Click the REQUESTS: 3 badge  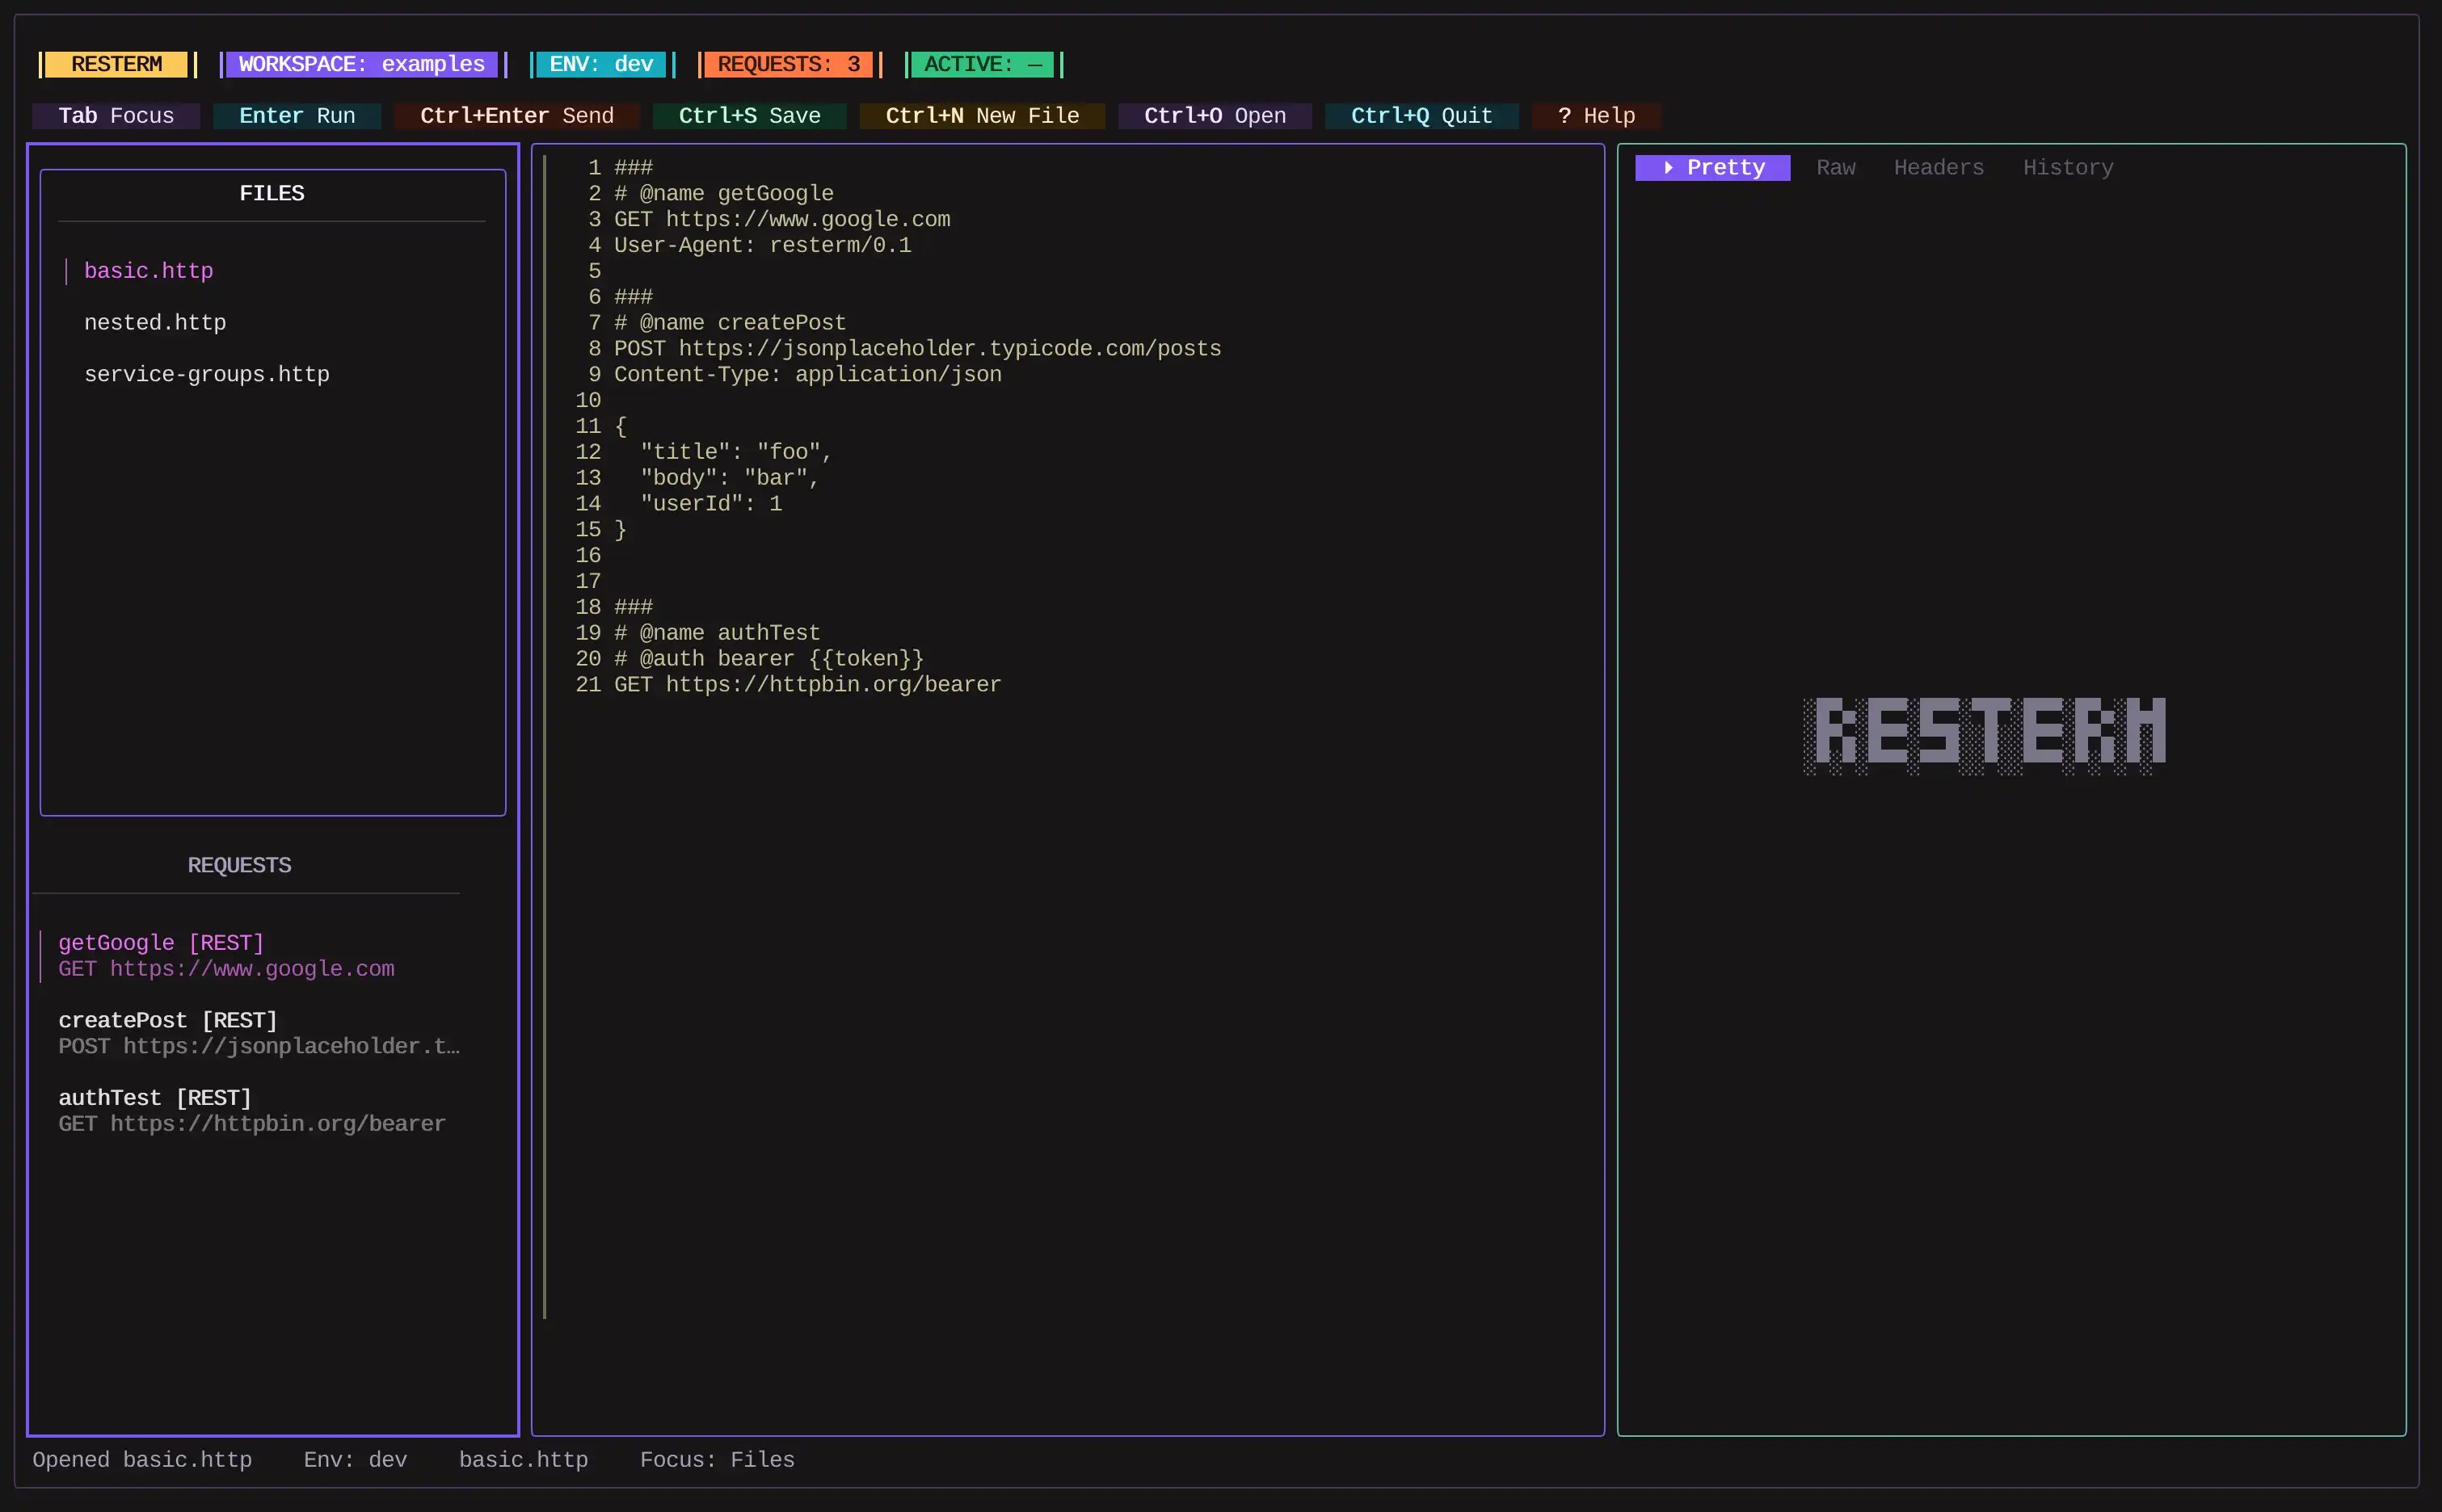point(789,64)
